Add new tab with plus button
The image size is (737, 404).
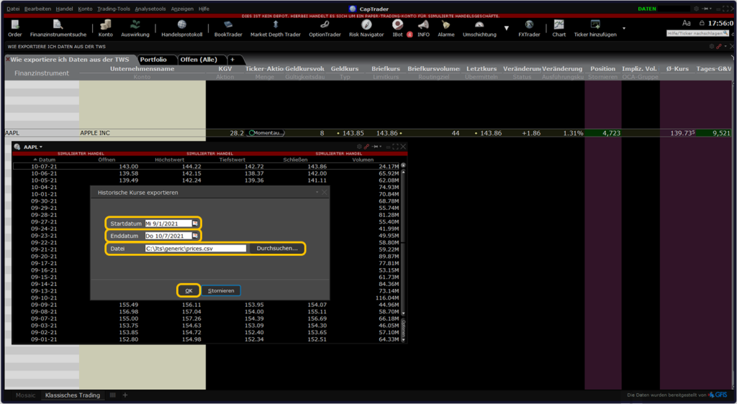coord(232,60)
